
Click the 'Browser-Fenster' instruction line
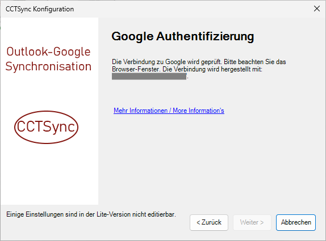click(x=187, y=69)
